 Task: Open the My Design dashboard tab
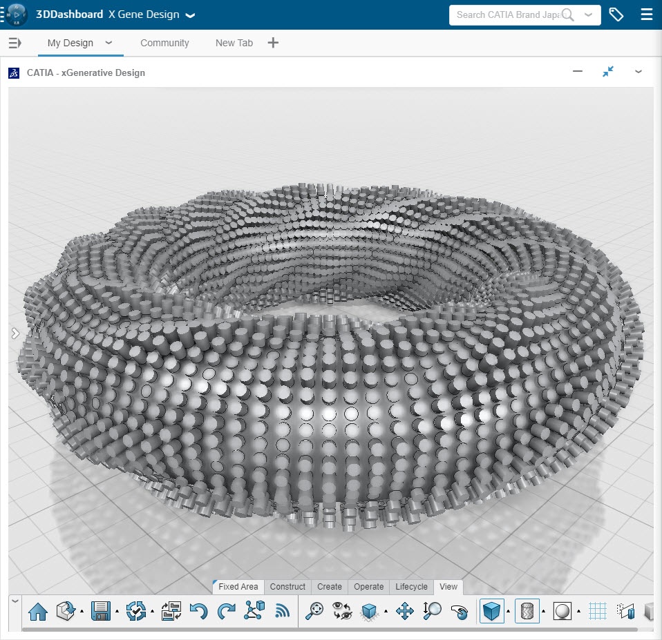click(x=70, y=43)
